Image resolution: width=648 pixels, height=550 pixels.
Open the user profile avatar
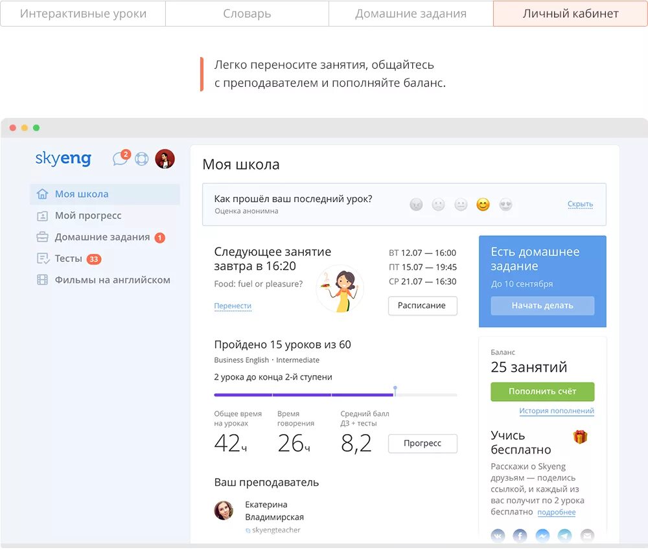tap(165, 159)
